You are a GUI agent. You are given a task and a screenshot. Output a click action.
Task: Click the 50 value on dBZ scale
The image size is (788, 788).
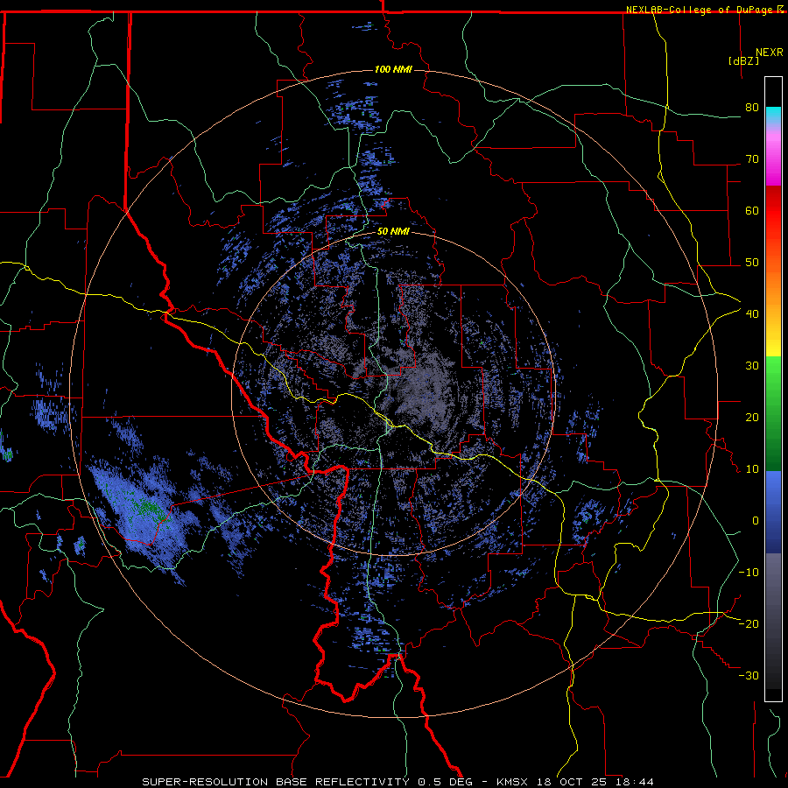[x=752, y=263]
